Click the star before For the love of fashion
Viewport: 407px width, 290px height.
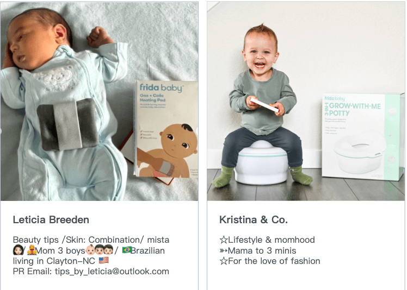224,261
